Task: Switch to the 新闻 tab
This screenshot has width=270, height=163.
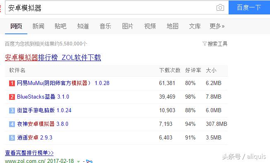Action: coord(38,26)
